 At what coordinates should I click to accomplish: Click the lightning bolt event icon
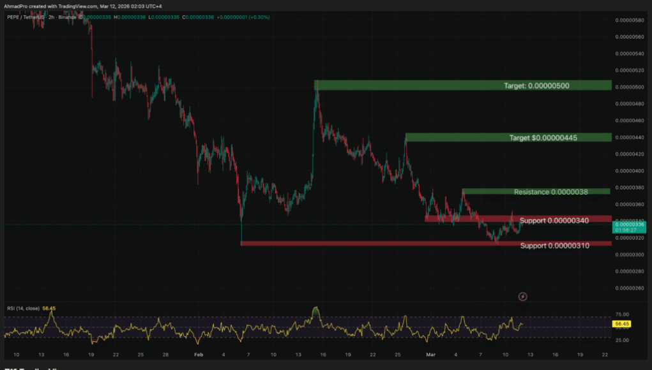[x=522, y=296]
